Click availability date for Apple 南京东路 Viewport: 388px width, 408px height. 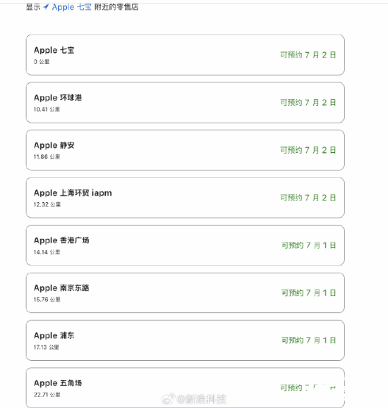tap(309, 293)
